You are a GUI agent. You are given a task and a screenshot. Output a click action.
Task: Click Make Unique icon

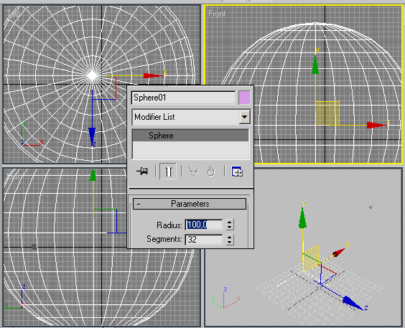click(194, 172)
